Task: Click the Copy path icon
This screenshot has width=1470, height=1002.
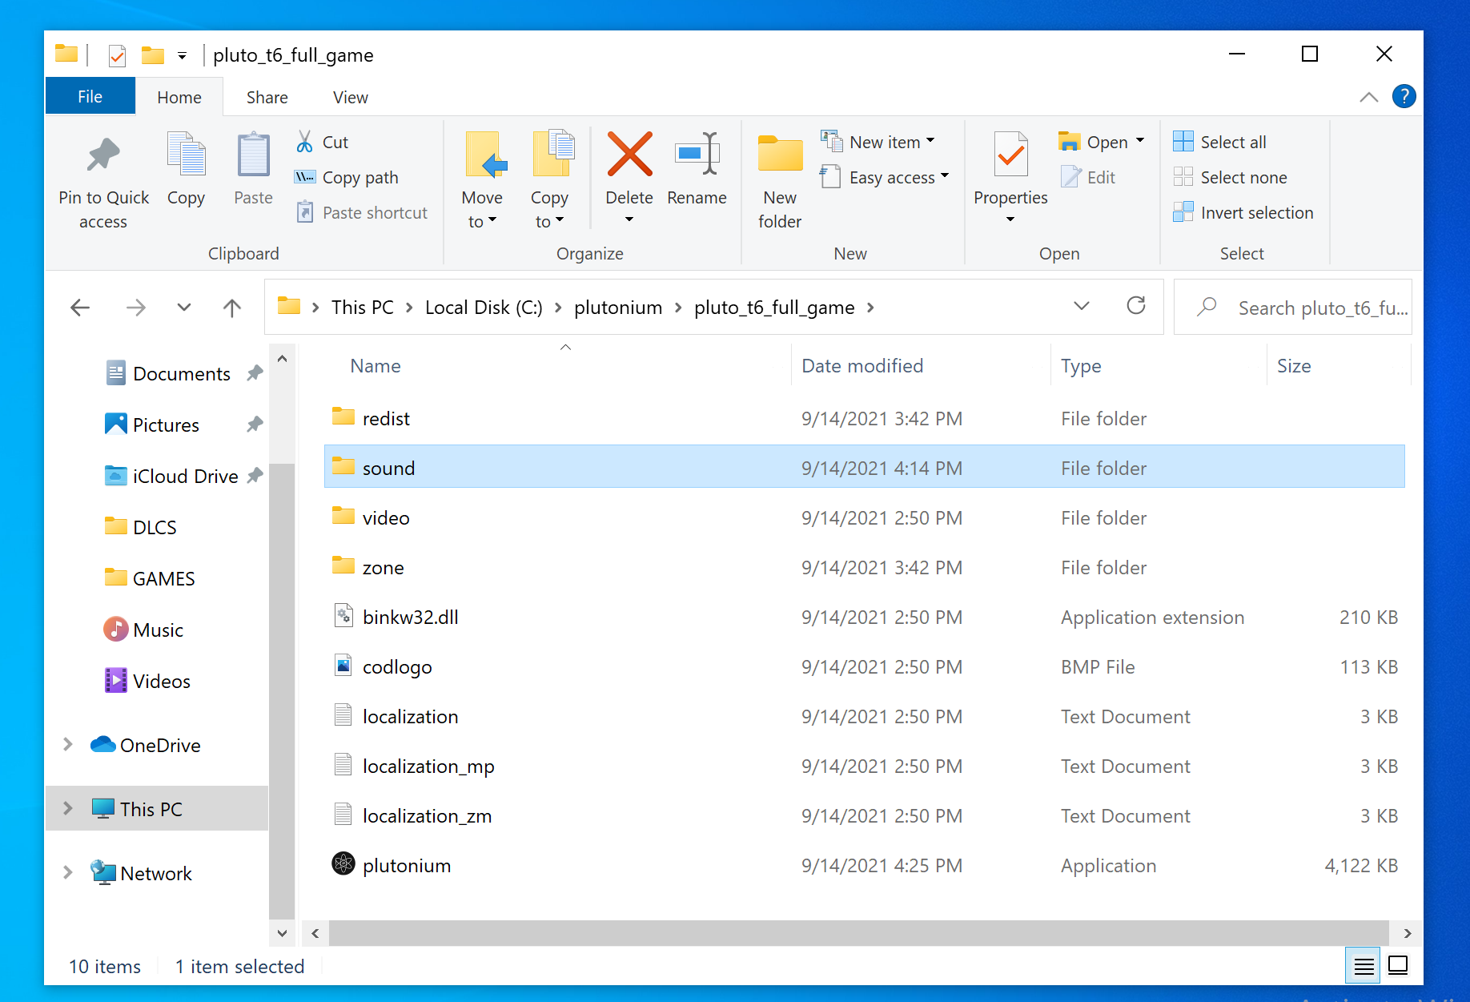Action: [x=304, y=177]
